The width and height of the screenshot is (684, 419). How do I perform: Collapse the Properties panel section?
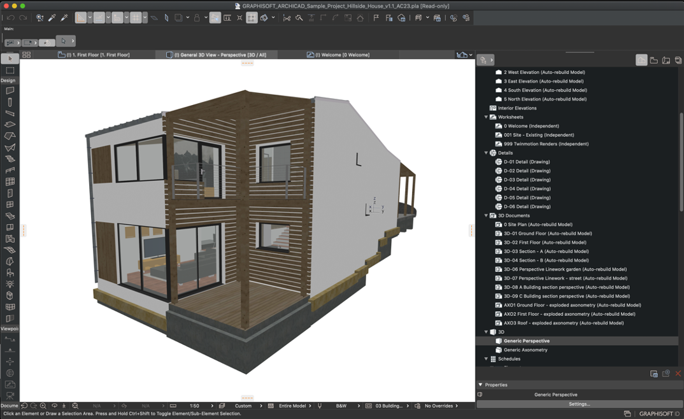pyautogui.click(x=481, y=385)
